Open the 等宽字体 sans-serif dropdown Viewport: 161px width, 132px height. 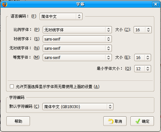coord(77,57)
